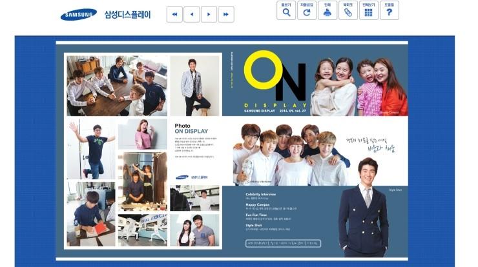Click the Samsung logo in the header
478x267 pixels.
pyautogui.click(x=79, y=14)
